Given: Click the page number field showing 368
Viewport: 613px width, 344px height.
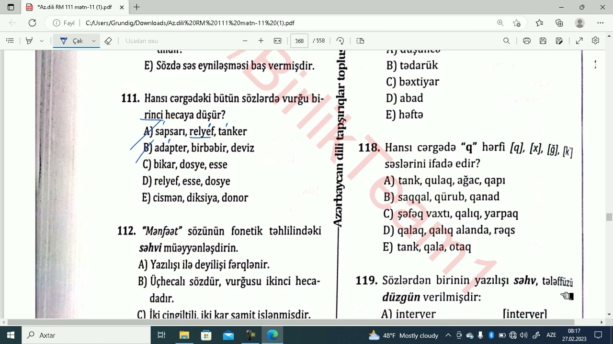Looking at the screenshot, I should (299, 41).
